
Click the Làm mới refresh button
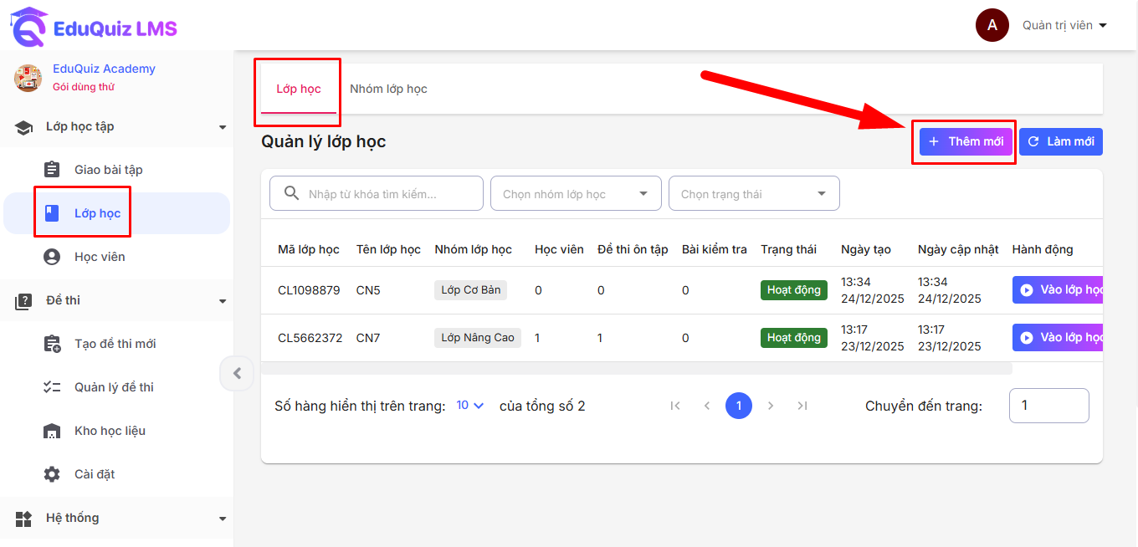1061,141
